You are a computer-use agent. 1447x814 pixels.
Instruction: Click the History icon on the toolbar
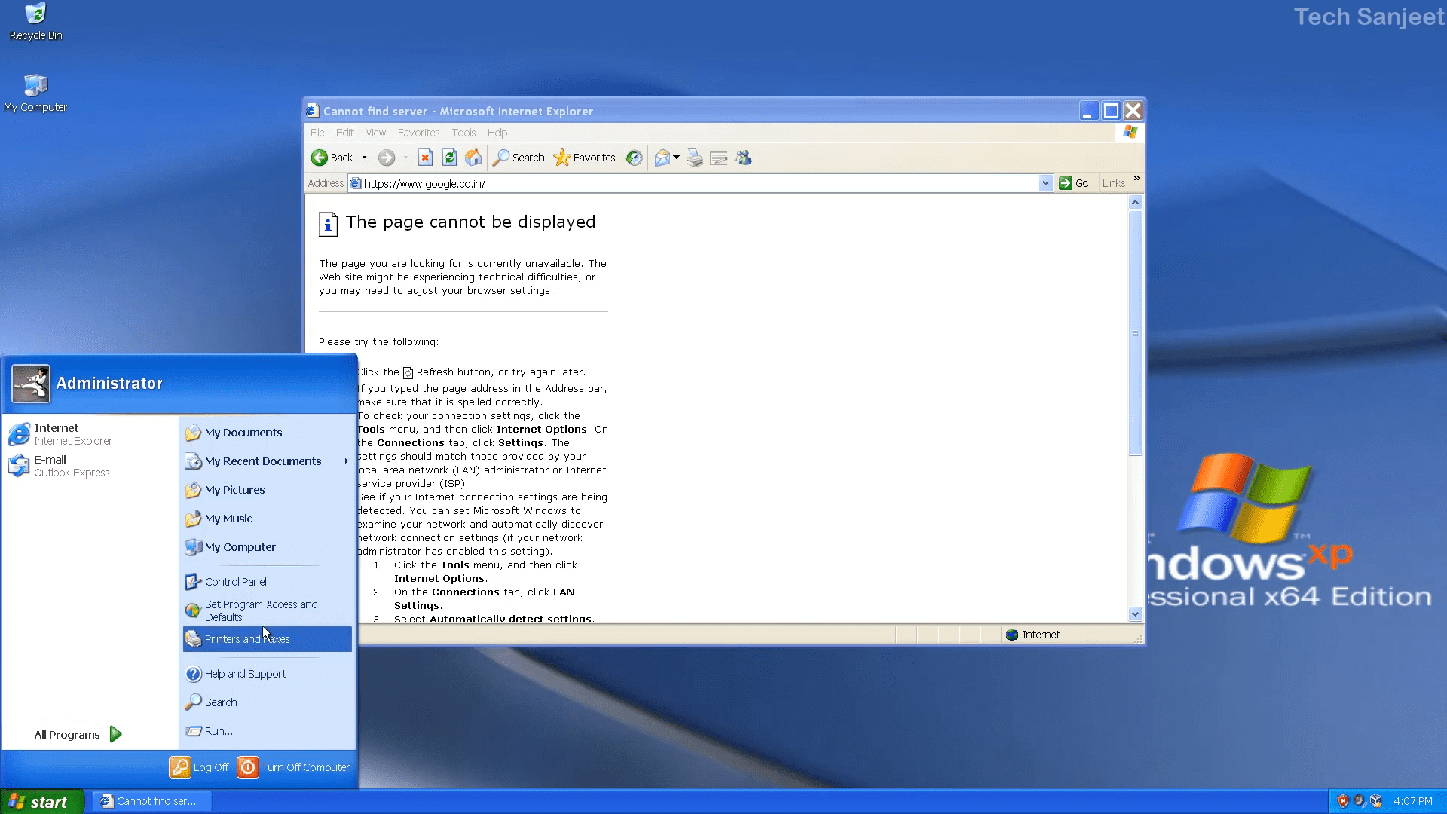634,158
